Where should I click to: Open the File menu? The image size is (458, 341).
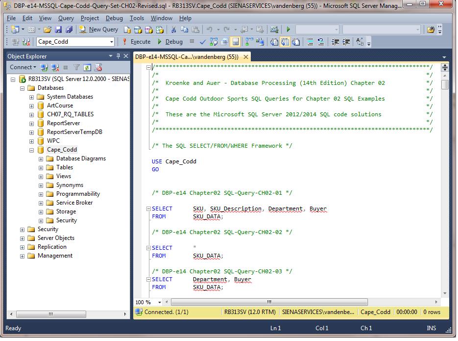point(11,18)
